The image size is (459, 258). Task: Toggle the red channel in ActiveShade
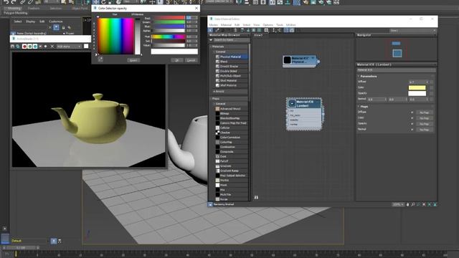24,46
